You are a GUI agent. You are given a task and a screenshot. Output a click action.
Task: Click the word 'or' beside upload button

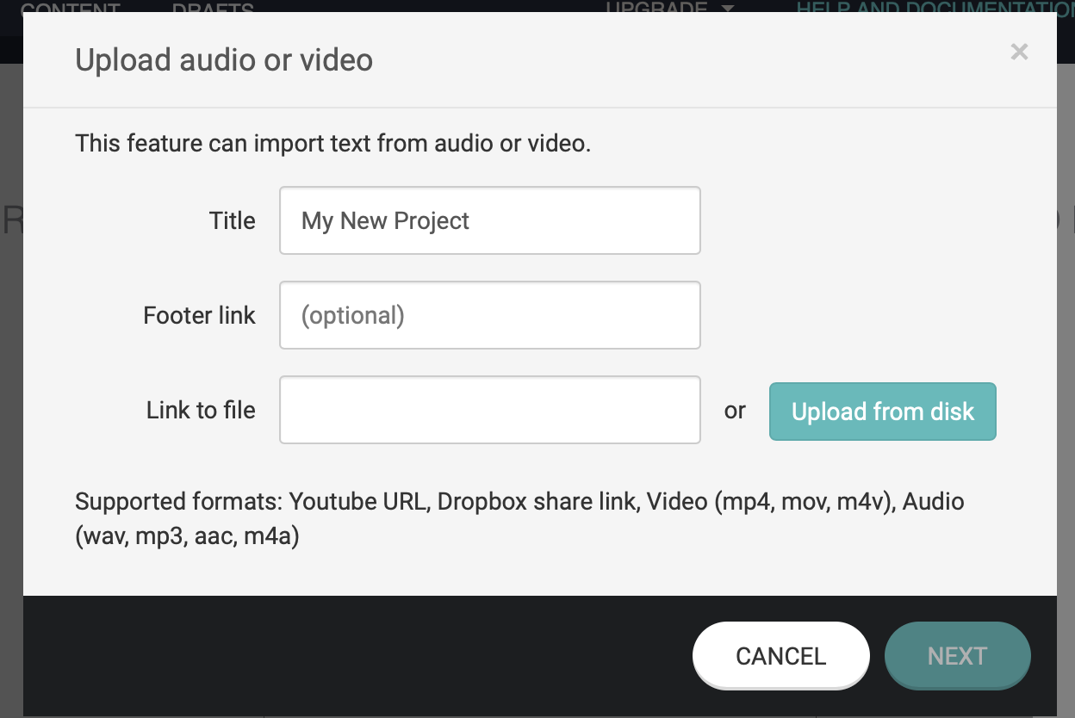click(x=735, y=412)
